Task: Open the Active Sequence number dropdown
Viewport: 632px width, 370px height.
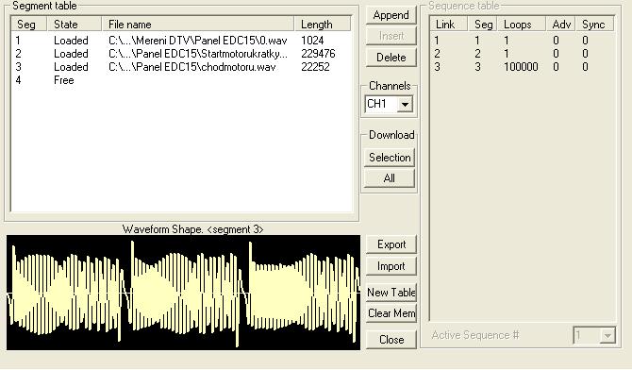Action: (x=607, y=335)
